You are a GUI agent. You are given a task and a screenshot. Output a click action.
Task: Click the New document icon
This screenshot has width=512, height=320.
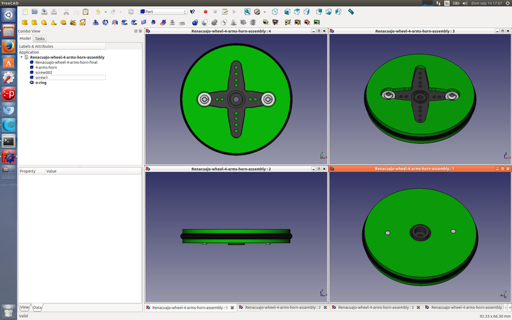pos(25,12)
